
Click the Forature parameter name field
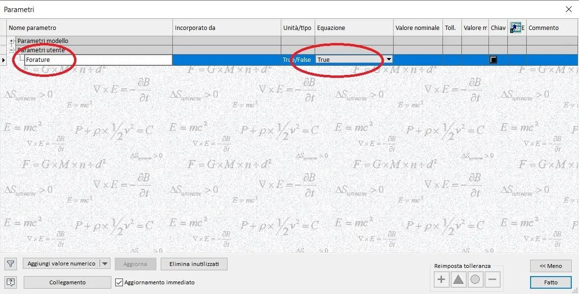[x=98, y=60]
